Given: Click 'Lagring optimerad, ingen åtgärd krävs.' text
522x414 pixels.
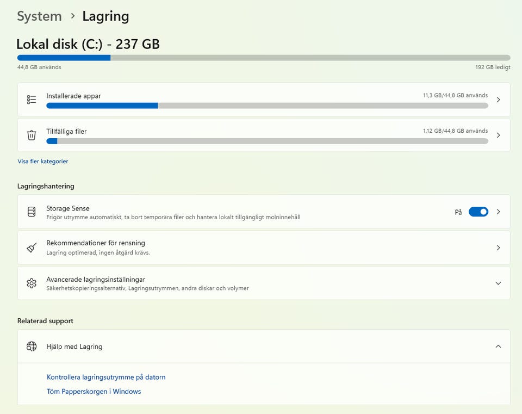Looking at the screenshot, I should pos(98,252).
